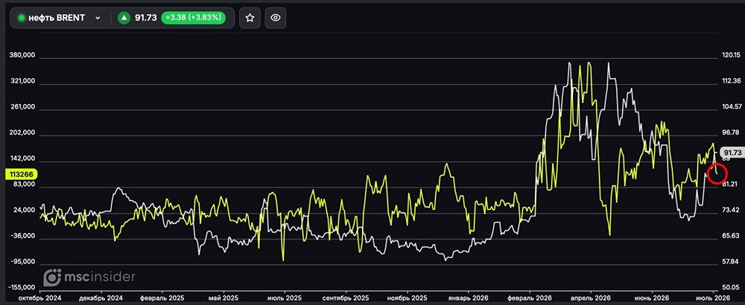Viewport: 745px width, 305px height.
Task: Toggle visibility with the eye icon
Action: [x=276, y=18]
